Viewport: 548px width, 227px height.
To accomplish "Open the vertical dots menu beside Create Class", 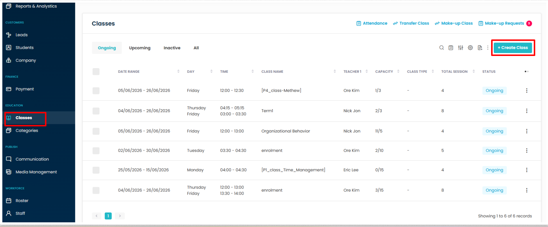I will pyautogui.click(x=488, y=48).
